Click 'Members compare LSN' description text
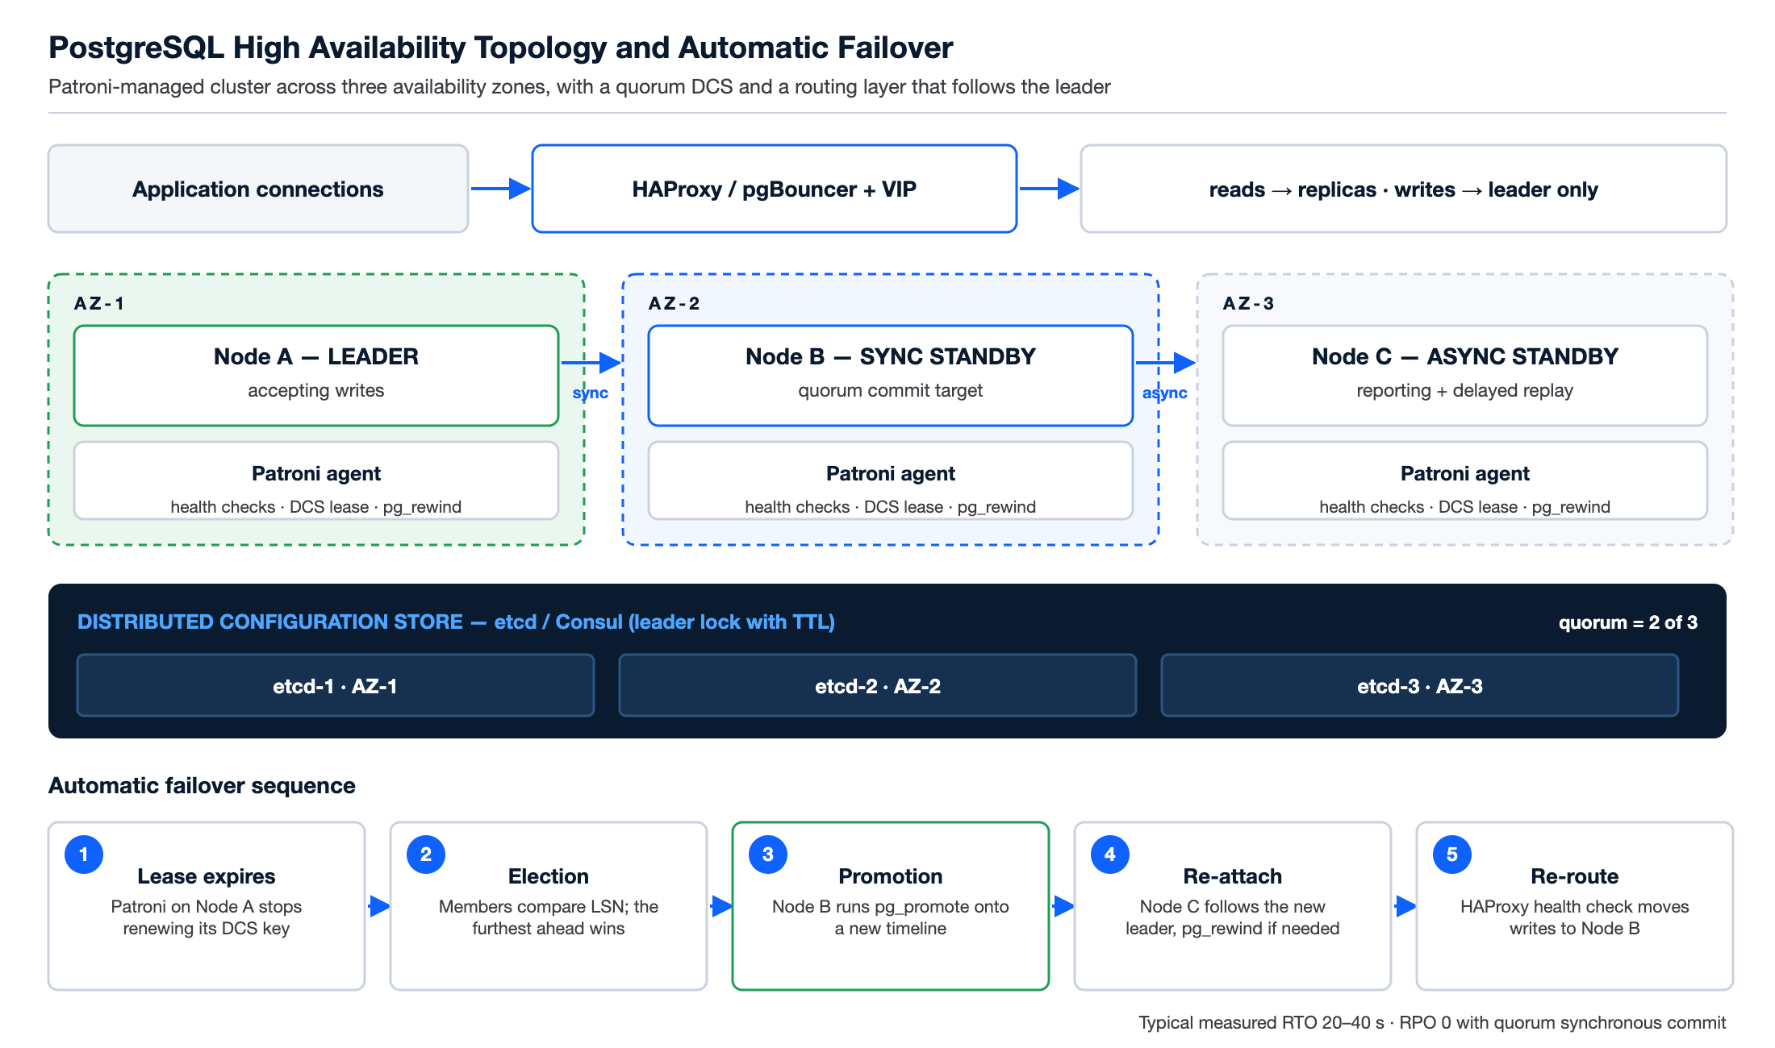This screenshot has height=1048, width=1775. [549, 917]
